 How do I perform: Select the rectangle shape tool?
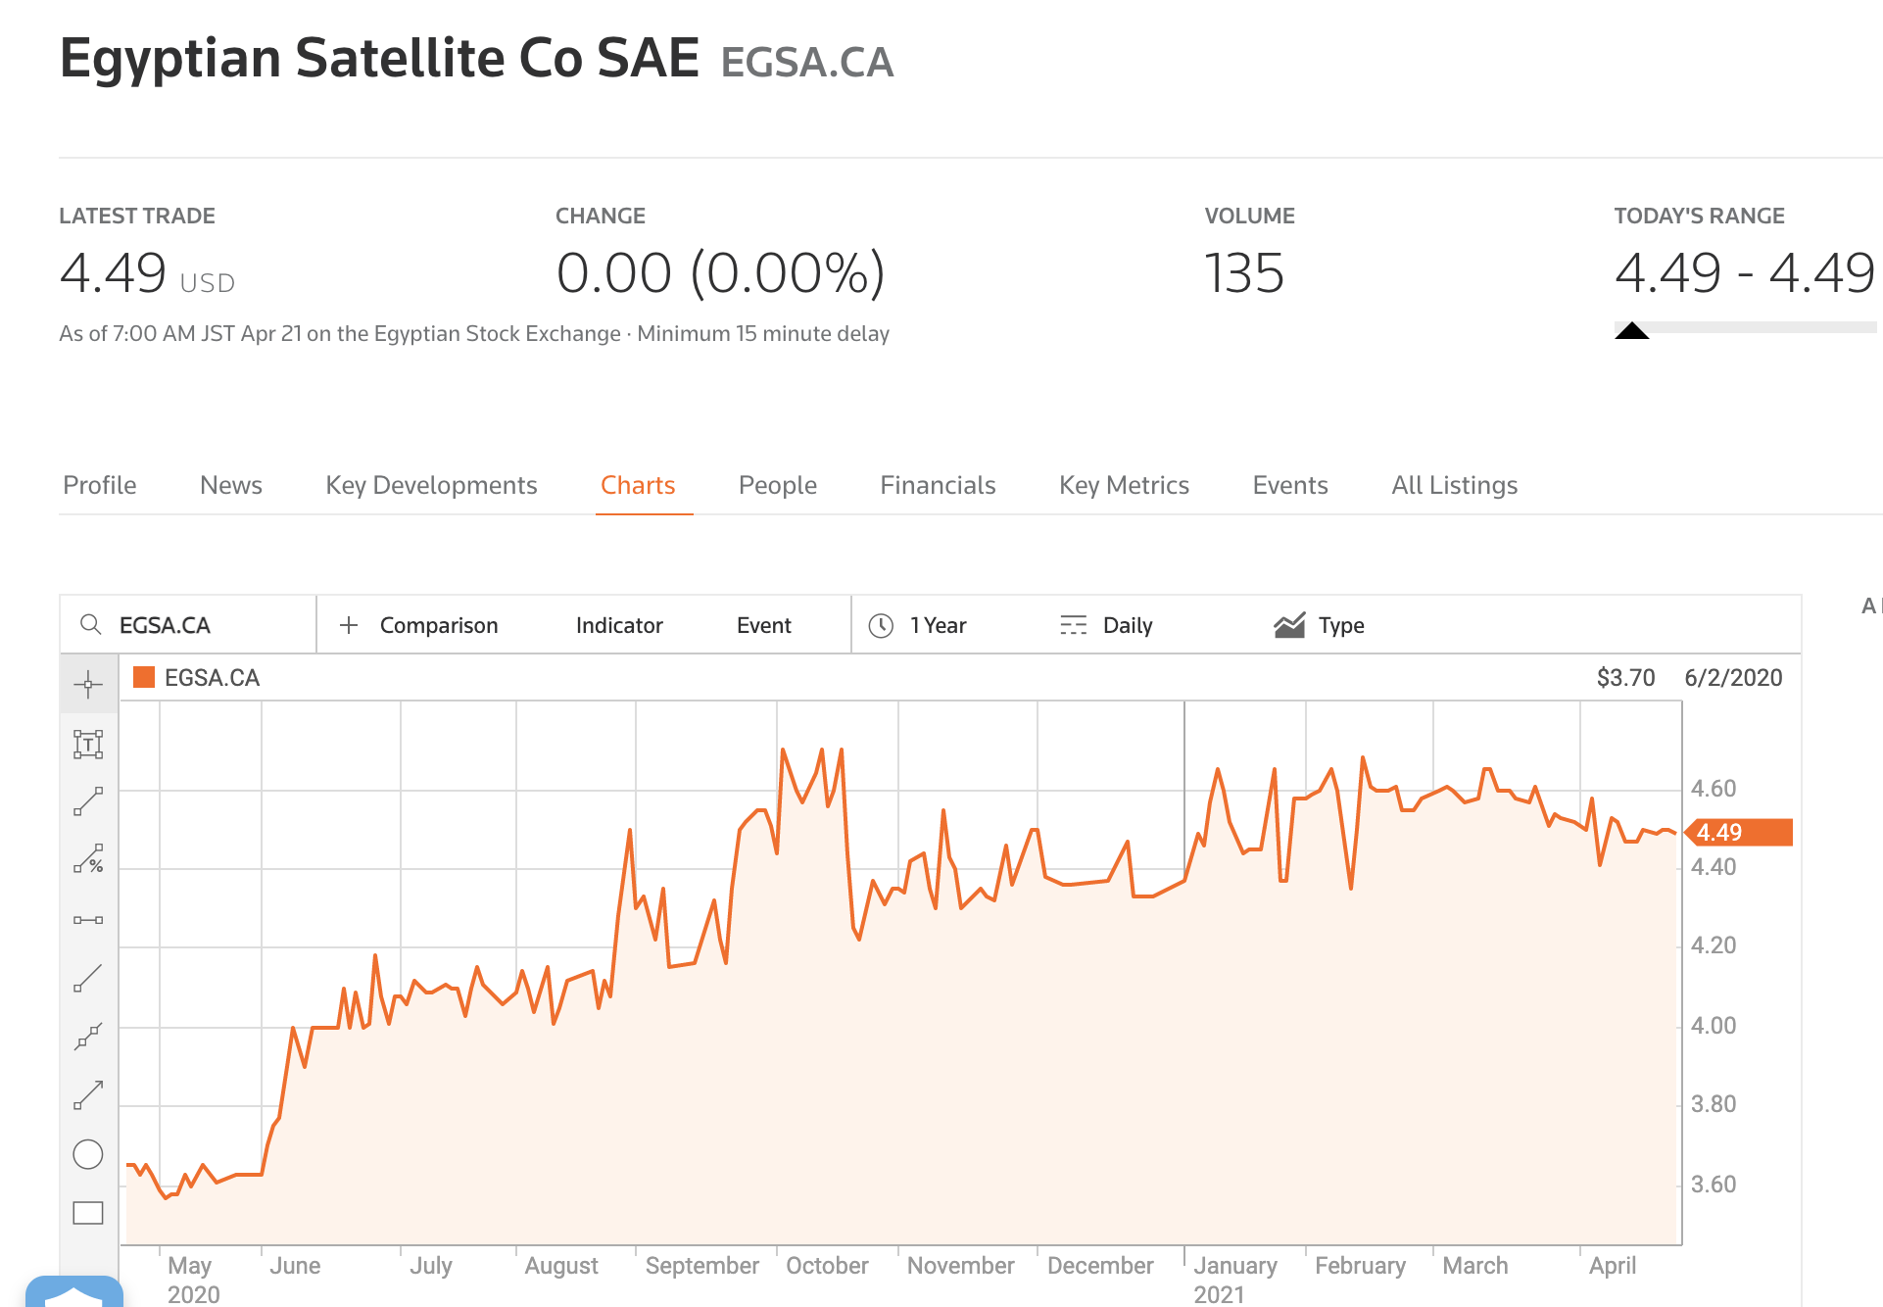[88, 1213]
